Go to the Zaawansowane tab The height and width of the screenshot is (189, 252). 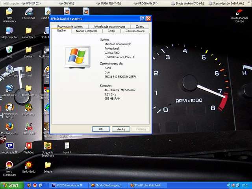[x=135, y=31]
